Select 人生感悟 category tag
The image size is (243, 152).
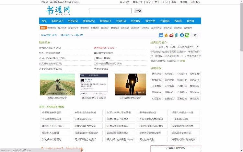coord(157,86)
